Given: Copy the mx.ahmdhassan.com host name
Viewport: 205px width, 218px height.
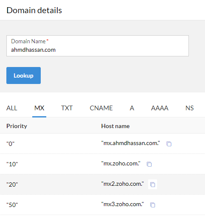Looking at the screenshot, I should coord(169,144).
